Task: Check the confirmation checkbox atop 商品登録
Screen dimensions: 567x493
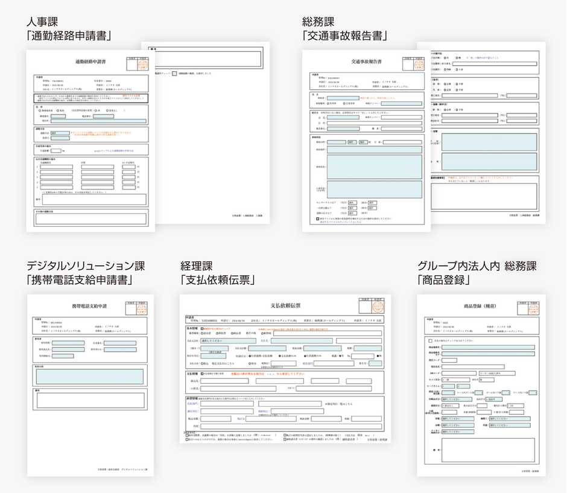Action: (429, 340)
